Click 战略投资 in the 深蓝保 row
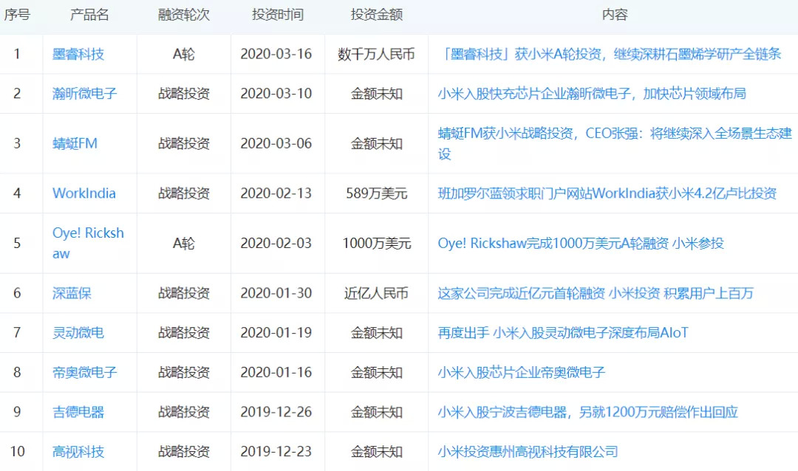 click(184, 293)
